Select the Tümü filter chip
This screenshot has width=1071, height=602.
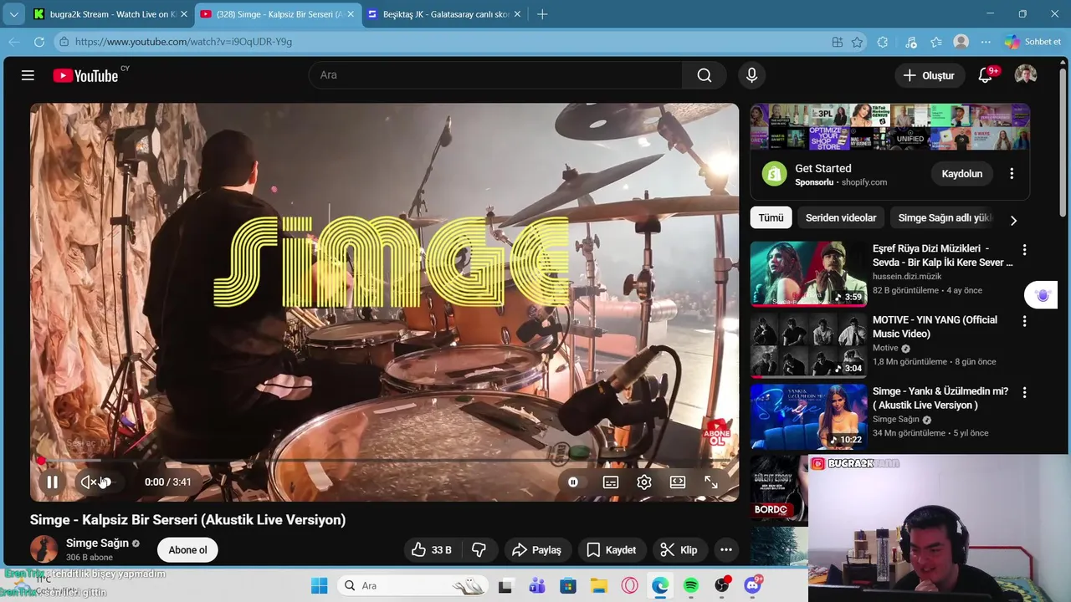[771, 218]
